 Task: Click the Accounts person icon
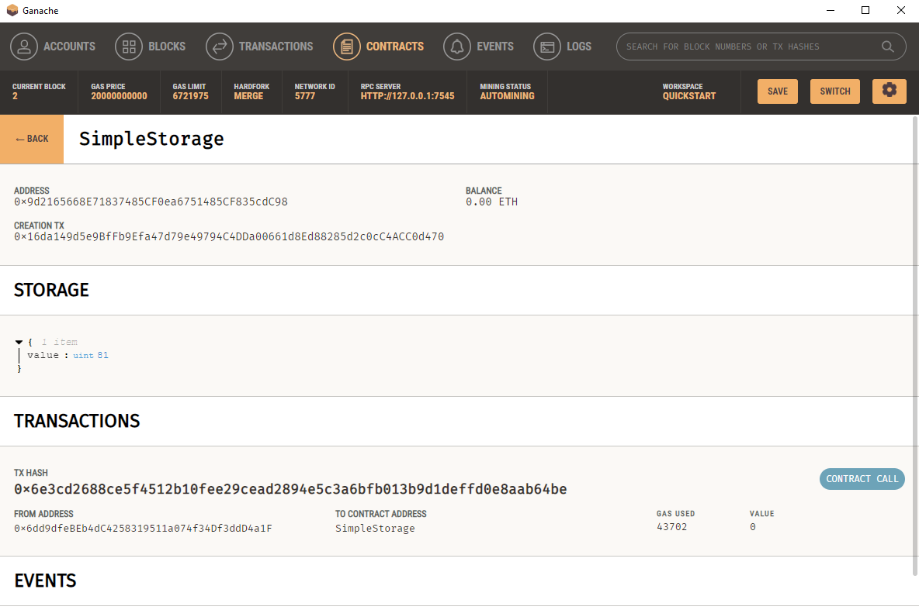point(24,47)
